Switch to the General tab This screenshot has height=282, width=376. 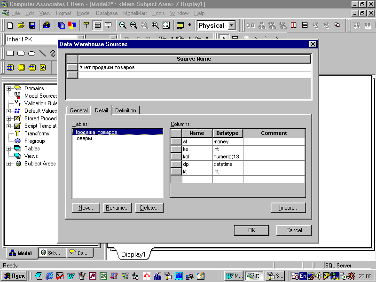pyautogui.click(x=78, y=110)
